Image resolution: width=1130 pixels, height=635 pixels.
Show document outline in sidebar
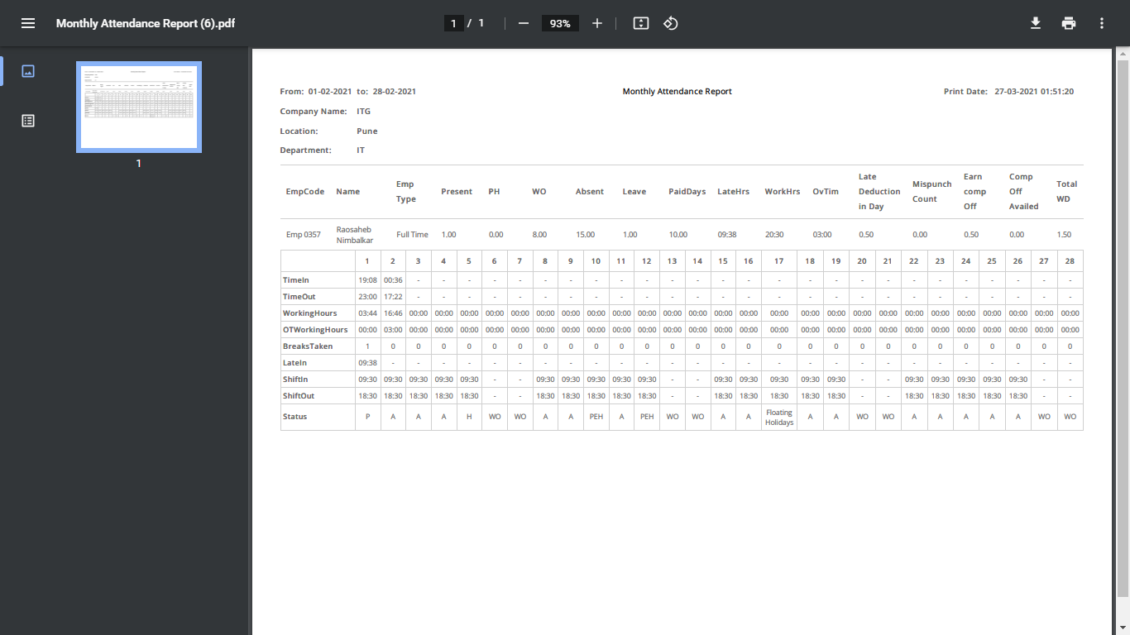tap(28, 121)
